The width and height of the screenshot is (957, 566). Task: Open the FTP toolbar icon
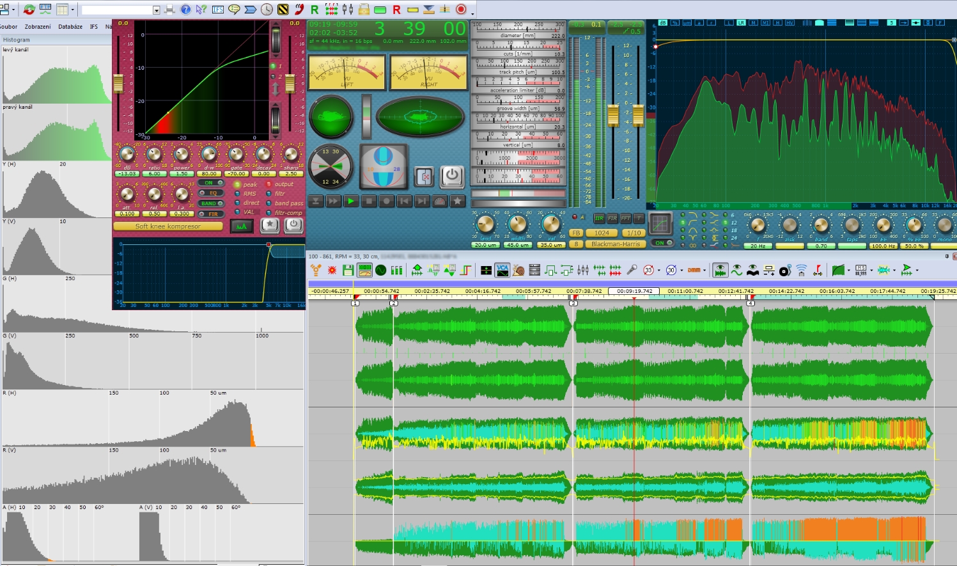click(45, 10)
